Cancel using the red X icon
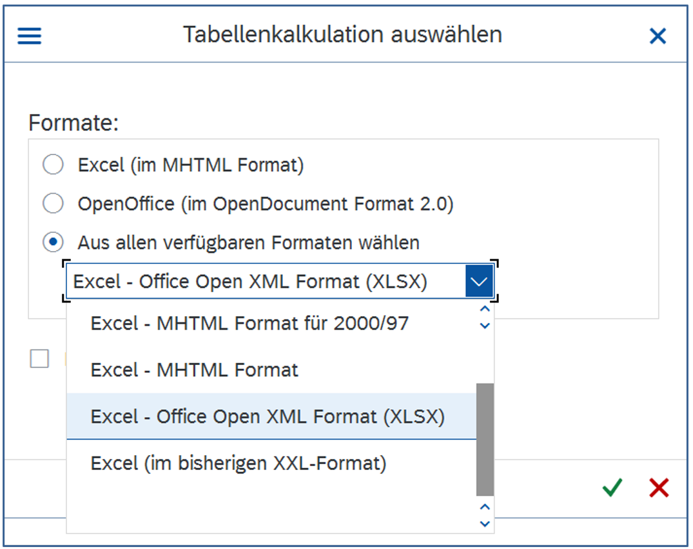This screenshot has width=693, height=549. click(x=659, y=488)
